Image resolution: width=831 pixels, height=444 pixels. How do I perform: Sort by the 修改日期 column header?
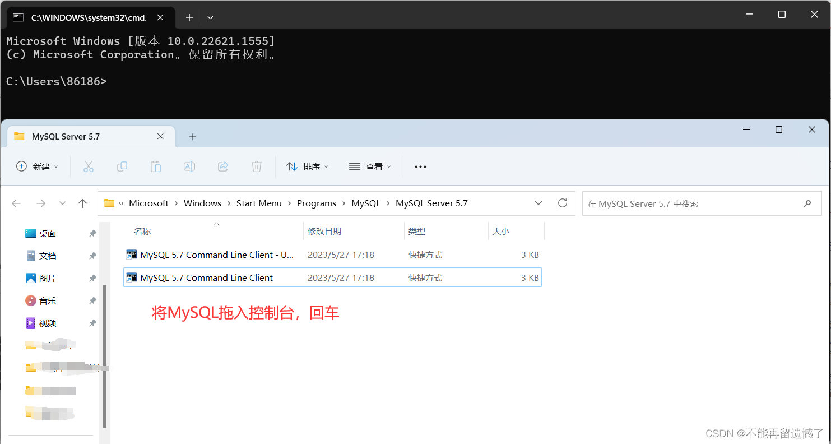coord(324,231)
